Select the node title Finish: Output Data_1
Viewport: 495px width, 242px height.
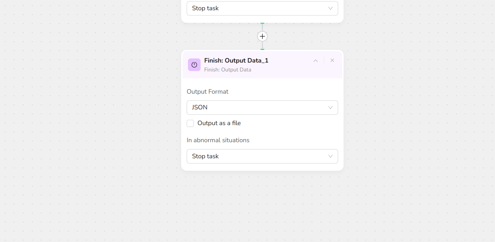(x=236, y=60)
